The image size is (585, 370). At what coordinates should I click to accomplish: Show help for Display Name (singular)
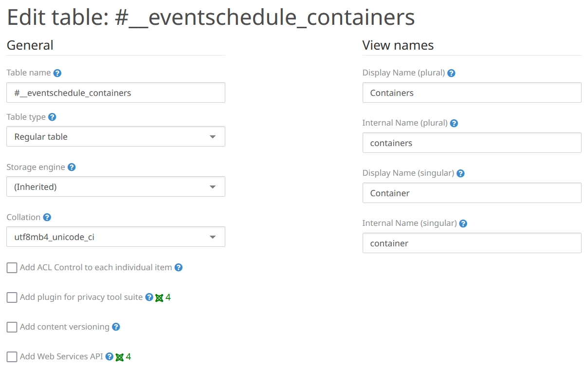tap(460, 173)
